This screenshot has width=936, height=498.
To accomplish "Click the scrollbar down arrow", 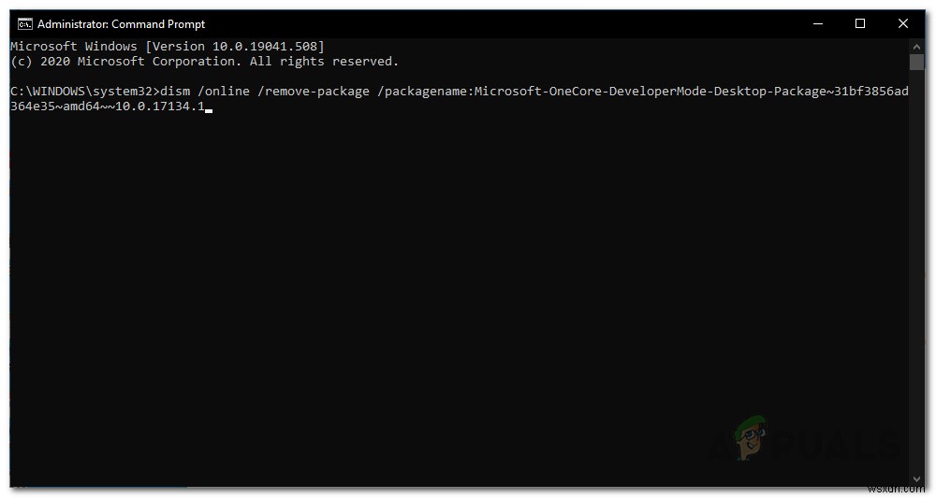I will (x=916, y=478).
